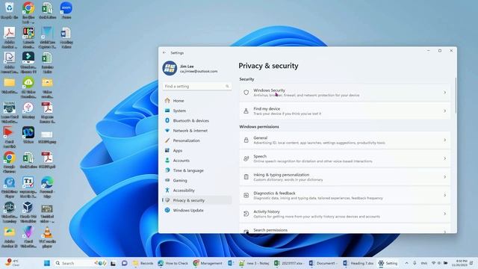Expand Windows Security chevron

click(445, 93)
